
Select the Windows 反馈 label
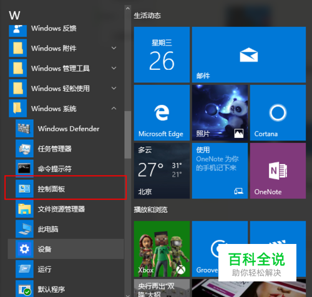click(54, 28)
